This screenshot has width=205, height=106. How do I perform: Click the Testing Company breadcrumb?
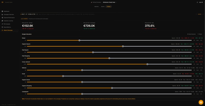(97, 2)
